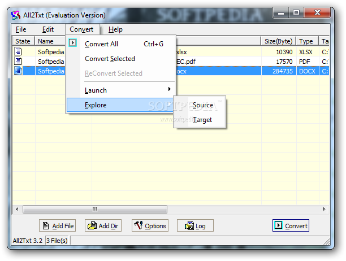Screen dimensions: 346x261
Task: Click the Add File document icon
Action: tap(46, 225)
